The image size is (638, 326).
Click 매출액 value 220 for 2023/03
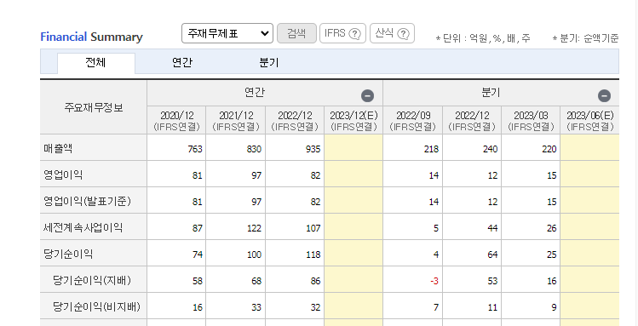[549, 149]
